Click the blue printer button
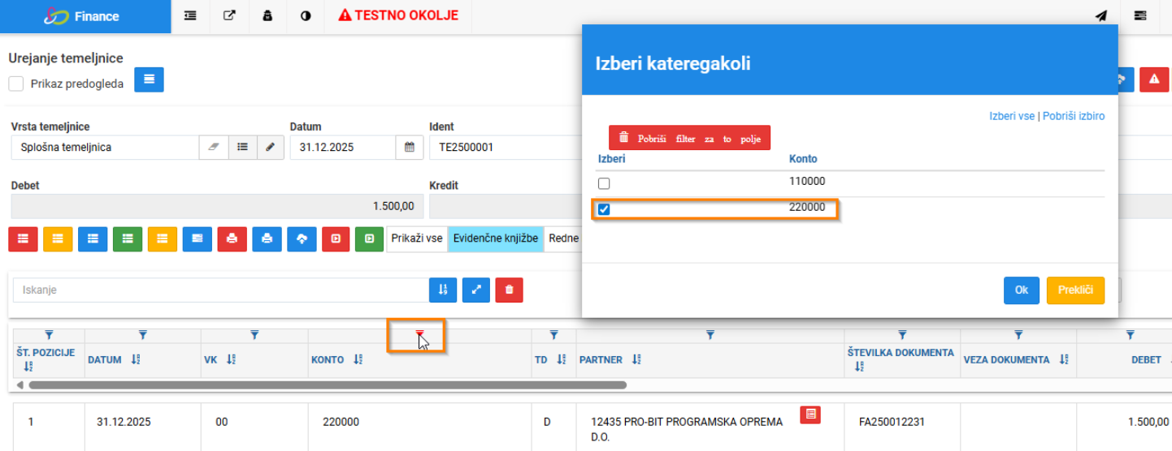Image resolution: width=1172 pixels, height=451 pixels. [267, 238]
